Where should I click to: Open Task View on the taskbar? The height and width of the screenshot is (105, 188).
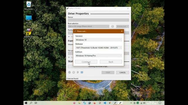pos(36,103)
